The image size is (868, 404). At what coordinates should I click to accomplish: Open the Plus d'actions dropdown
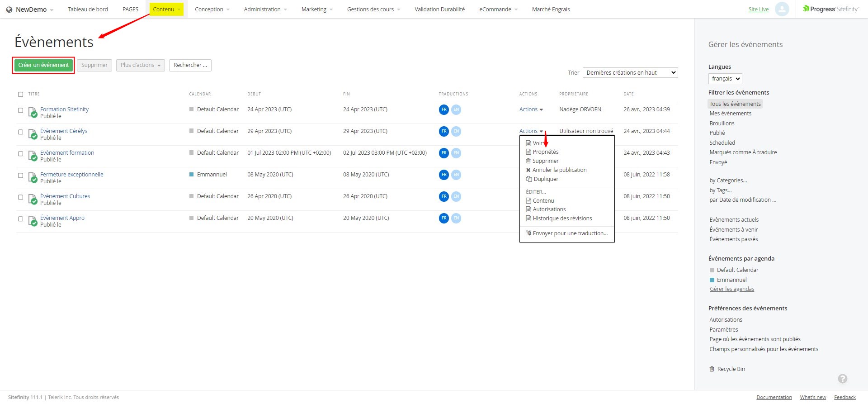140,65
